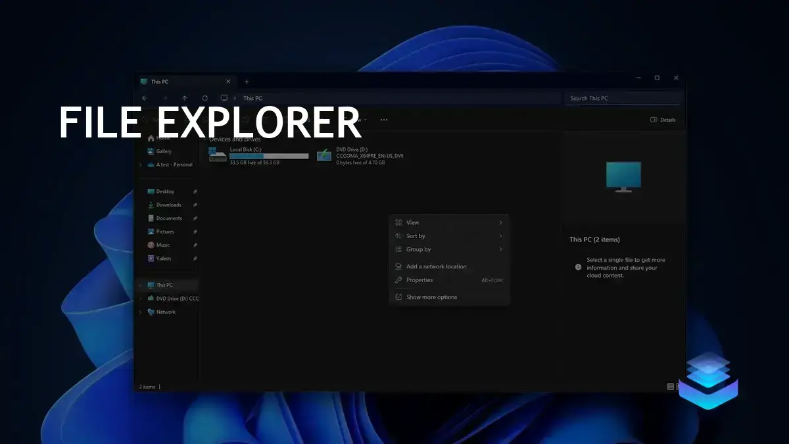Refresh the This PC view

pyautogui.click(x=204, y=98)
